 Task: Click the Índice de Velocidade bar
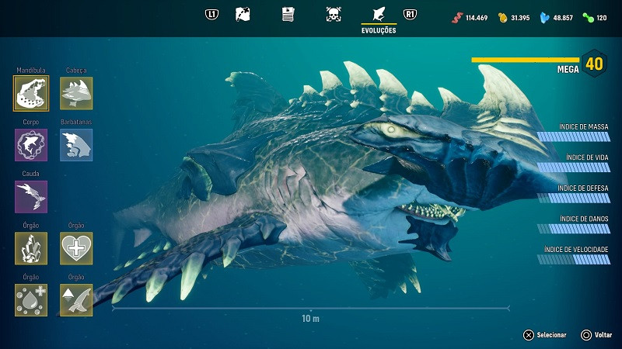[574, 260]
